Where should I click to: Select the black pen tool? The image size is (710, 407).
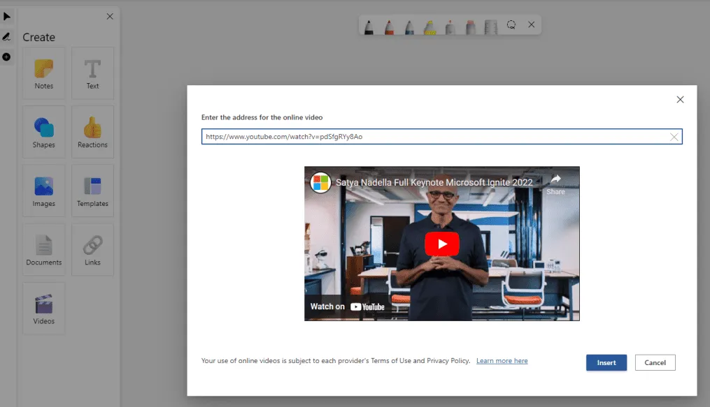(x=369, y=25)
